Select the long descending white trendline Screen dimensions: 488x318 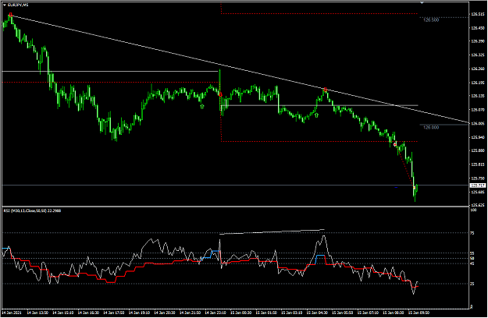coord(240,70)
